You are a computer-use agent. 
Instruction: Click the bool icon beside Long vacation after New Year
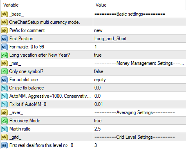coord(4,55)
